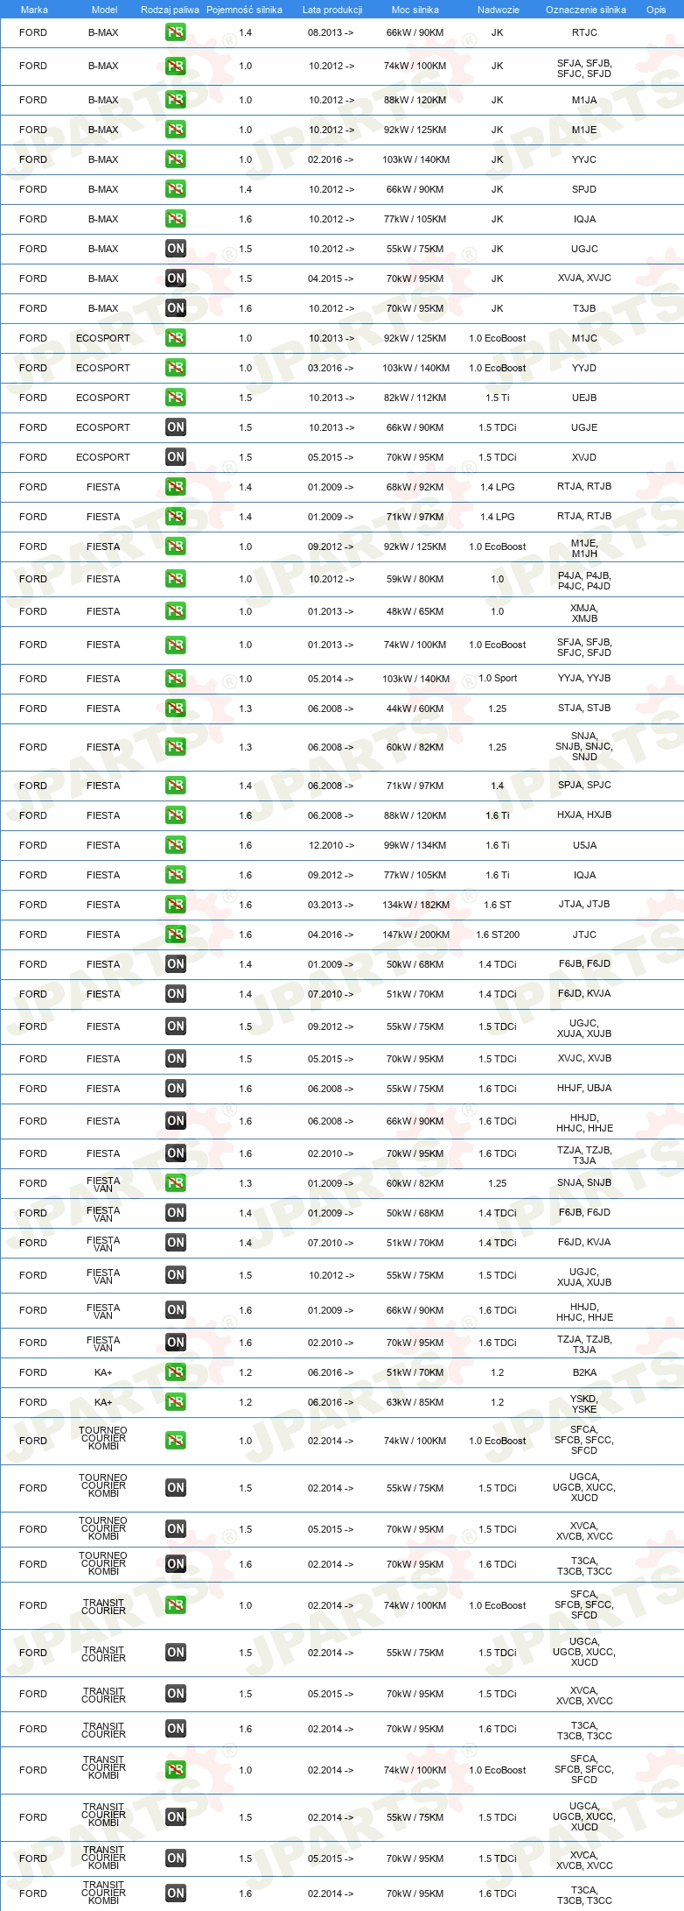The image size is (684, 1911).
Task: Click the 'Nadwozie' column header
Action: pyautogui.click(x=499, y=10)
